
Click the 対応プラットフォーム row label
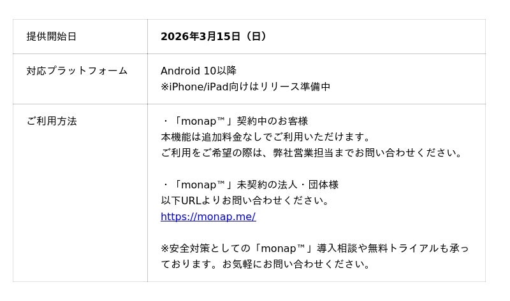[77, 71]
